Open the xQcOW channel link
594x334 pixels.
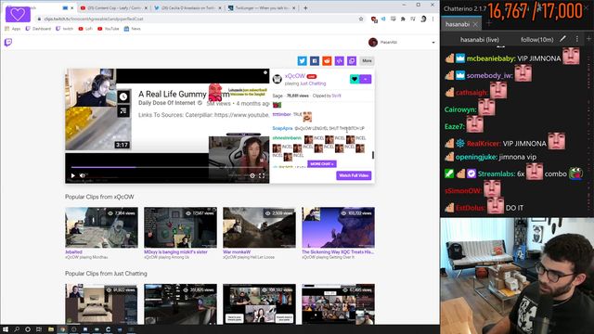click(295, 76)
